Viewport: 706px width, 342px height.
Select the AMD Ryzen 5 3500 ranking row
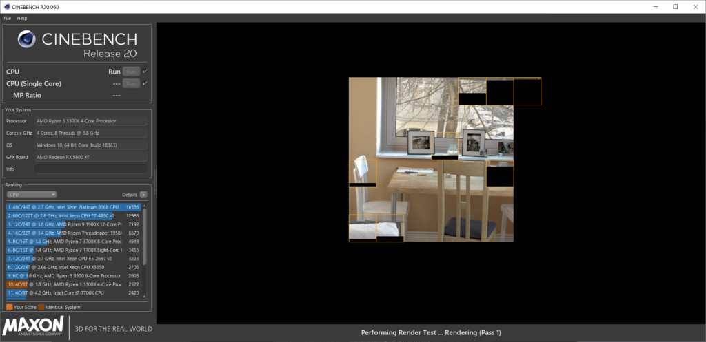pyautogui.click(x=74, y=275)
